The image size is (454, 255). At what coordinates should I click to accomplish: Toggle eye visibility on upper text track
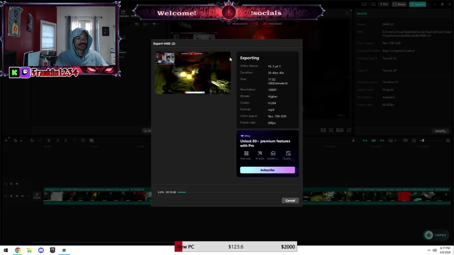point(17,184)
